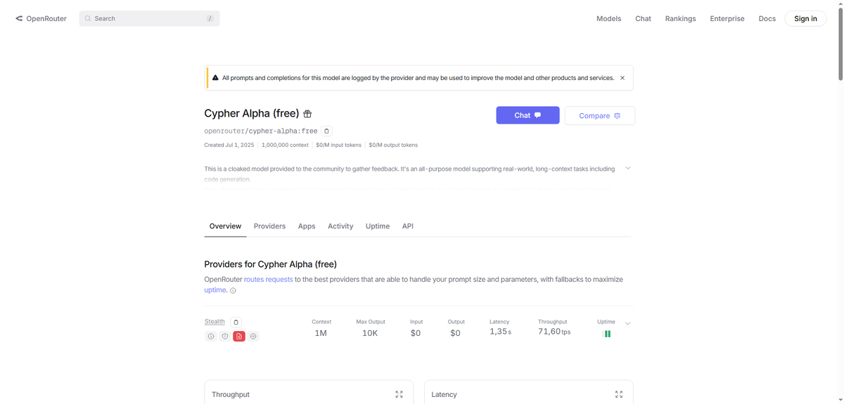This screenshot has height=404, width=844.
Task: Open the Stealth provider link
Action: [x=215, y=322]
